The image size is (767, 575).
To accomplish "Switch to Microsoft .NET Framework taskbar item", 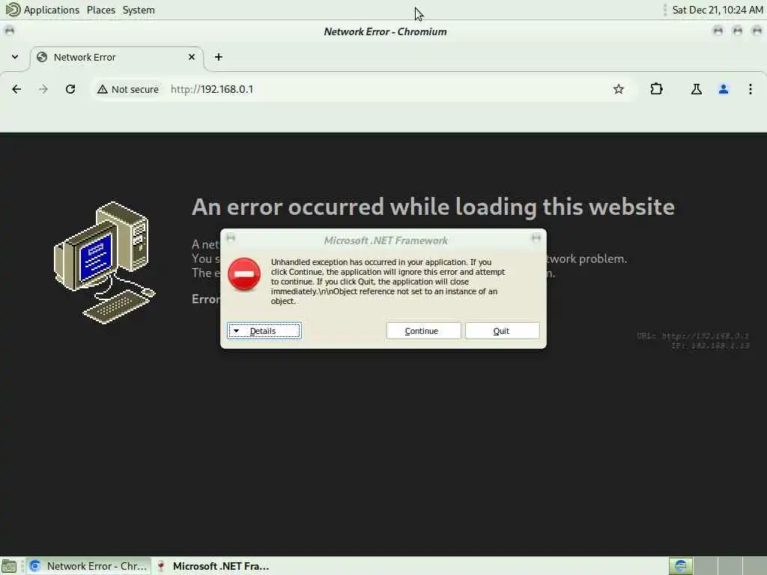I will click(213, 566).
